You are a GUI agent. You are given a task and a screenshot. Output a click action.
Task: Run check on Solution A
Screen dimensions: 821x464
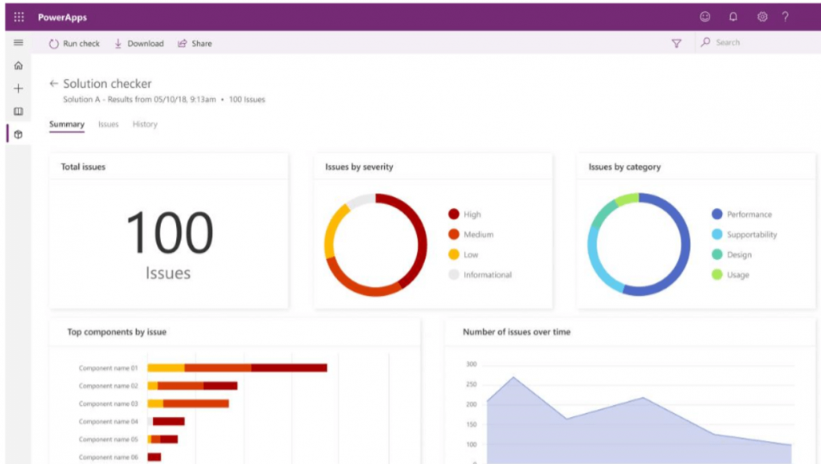point(74,44)
